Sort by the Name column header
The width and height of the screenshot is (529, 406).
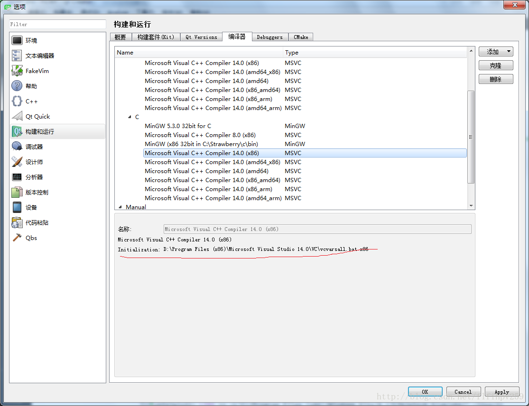[x=199, y=53]
